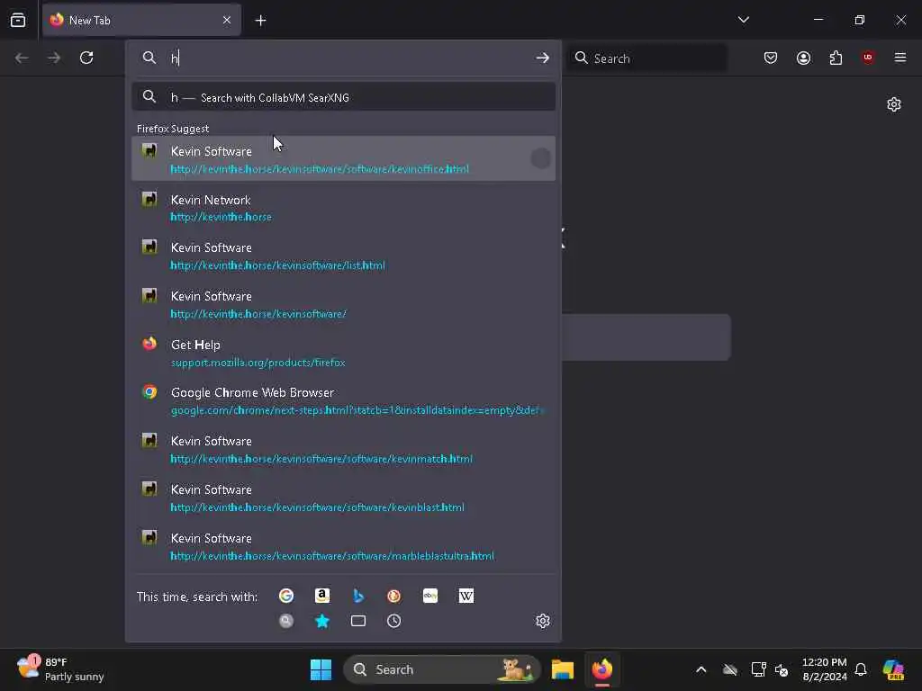The height and width of the screenshot is (691, 922).
Task: Search bookmarks using the star icon
Action: (x=322, y=621)
